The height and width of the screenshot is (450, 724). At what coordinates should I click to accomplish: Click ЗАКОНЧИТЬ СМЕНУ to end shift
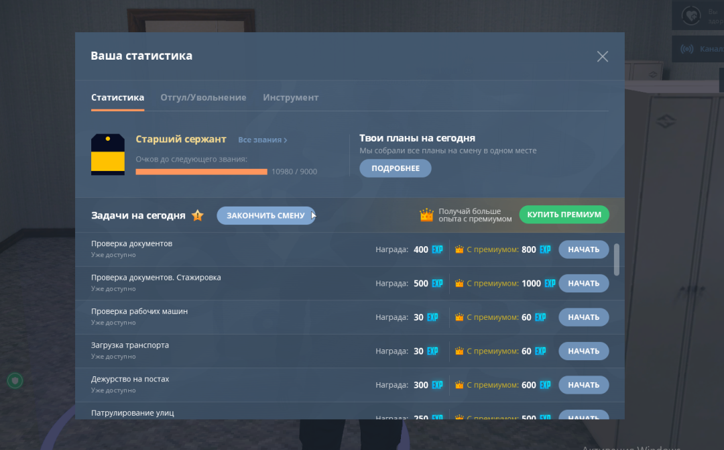click(265, 215)
